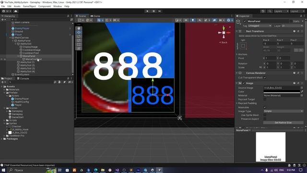Open the Assets menu

coord(17,6)
